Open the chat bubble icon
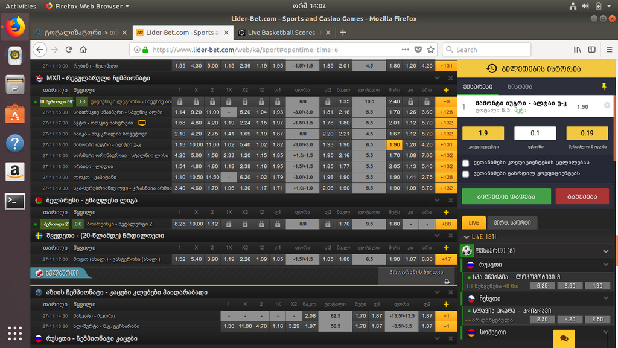The image size is (618, 348). pos(564,338)
